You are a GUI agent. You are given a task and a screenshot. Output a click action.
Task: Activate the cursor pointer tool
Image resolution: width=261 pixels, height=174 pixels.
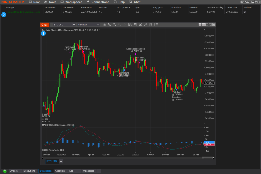[125, 25]
